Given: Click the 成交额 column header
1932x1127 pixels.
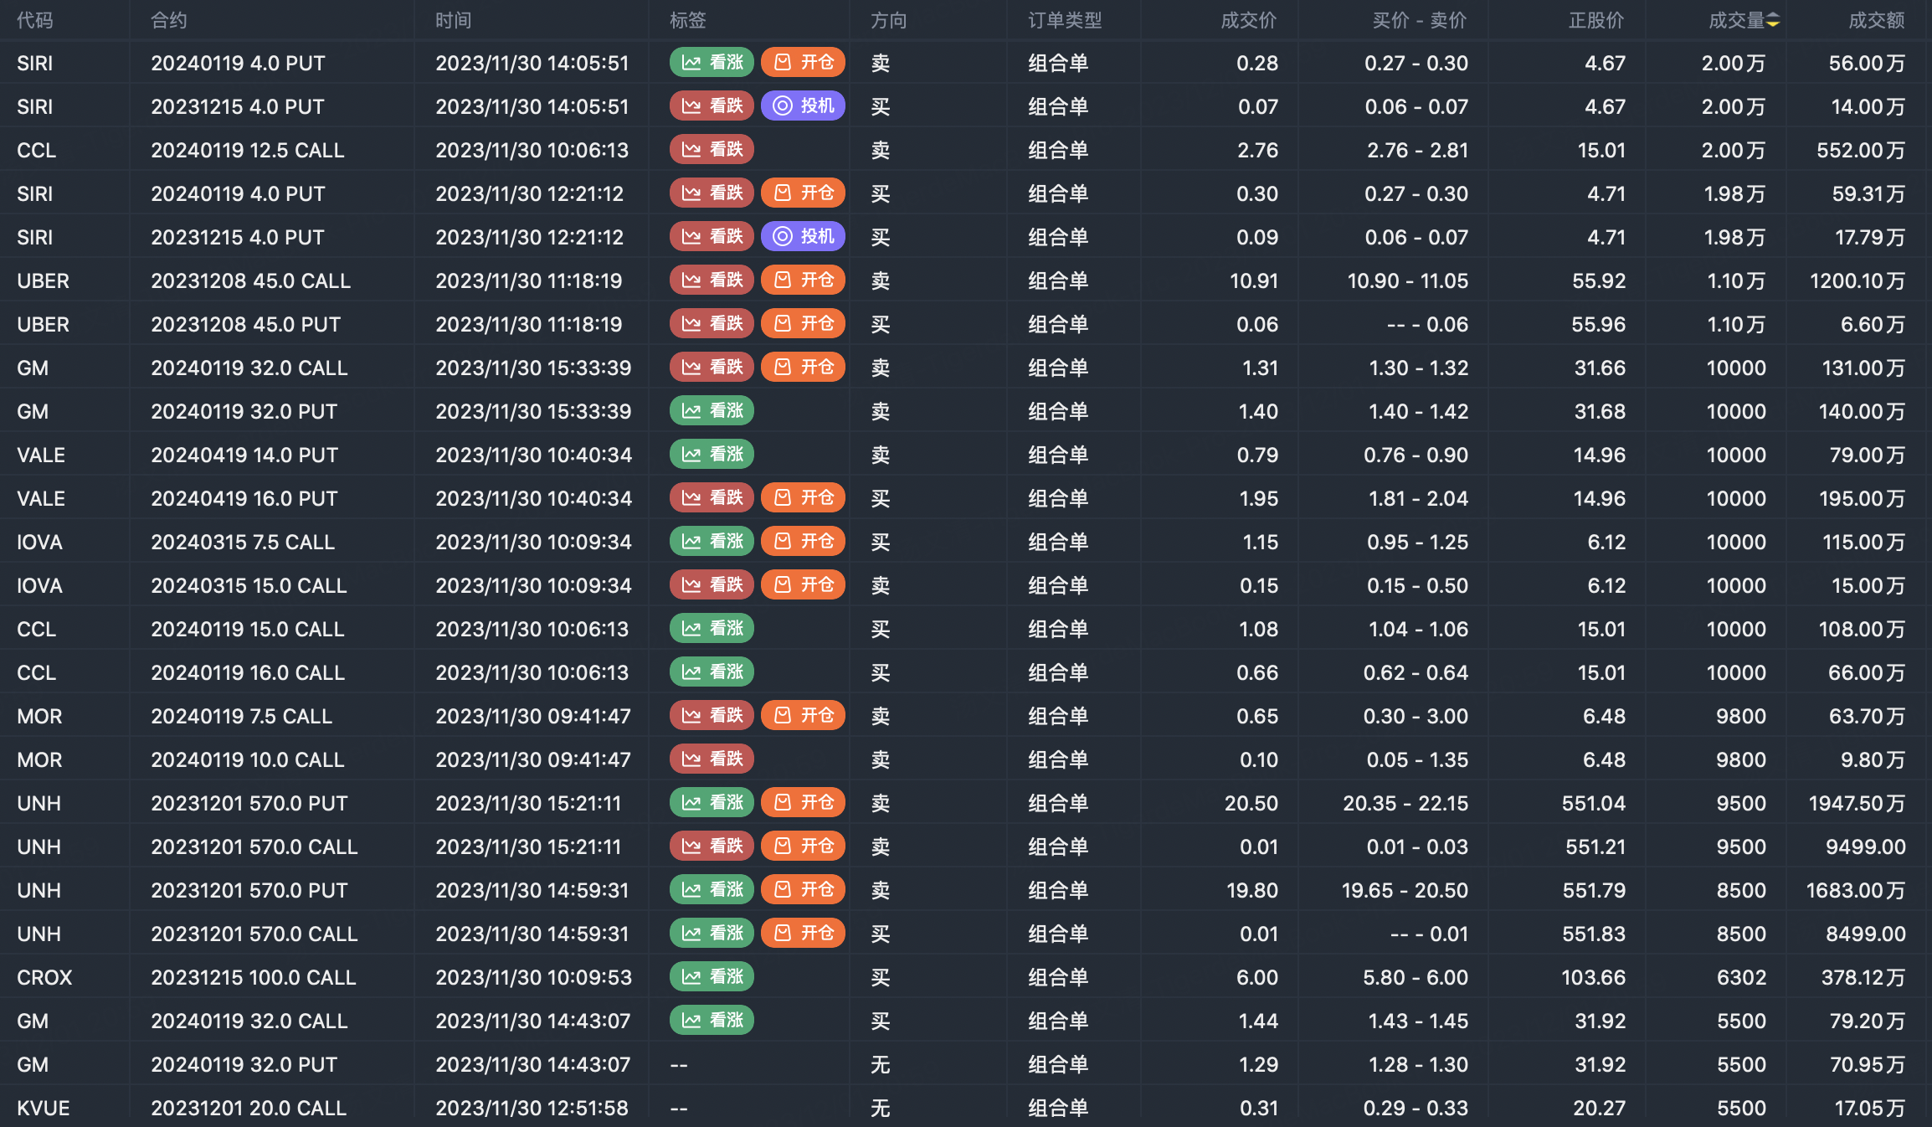Looking at the screenshot, I should pos(1876,20).
